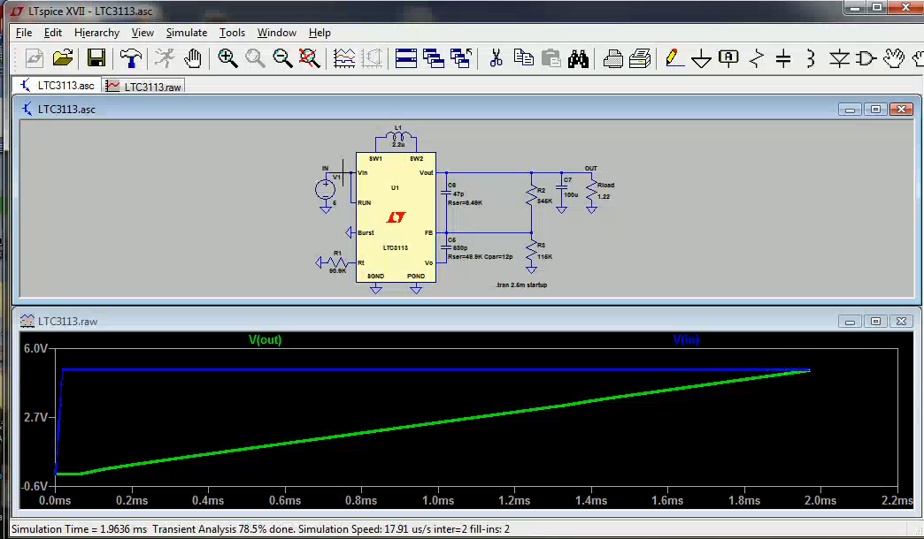Open the View menu
924x539 pixels.
coord(142,33)
